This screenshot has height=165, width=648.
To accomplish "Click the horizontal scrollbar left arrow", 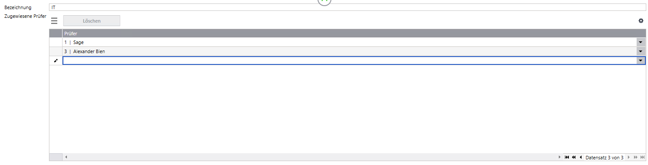I will 66,157.
